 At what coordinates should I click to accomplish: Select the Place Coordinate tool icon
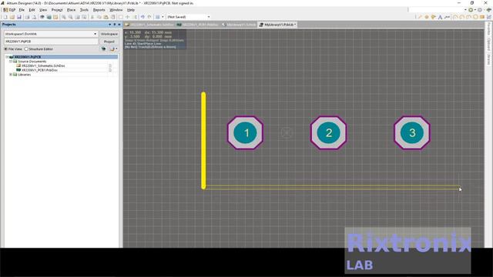pyautogui.click(x=447, y=17)
